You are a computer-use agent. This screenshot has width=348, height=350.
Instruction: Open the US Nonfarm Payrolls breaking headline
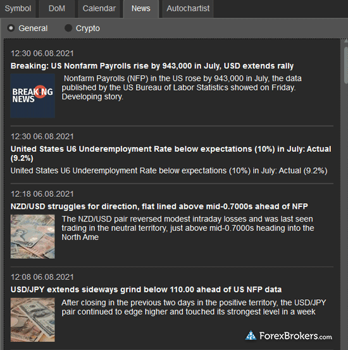(x=152, y=66)
